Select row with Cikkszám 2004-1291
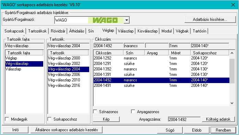This screenshot has width=239, height=135. pos(161,64)
